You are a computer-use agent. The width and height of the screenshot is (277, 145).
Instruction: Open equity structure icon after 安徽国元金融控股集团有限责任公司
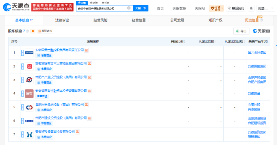coord(86,50)
